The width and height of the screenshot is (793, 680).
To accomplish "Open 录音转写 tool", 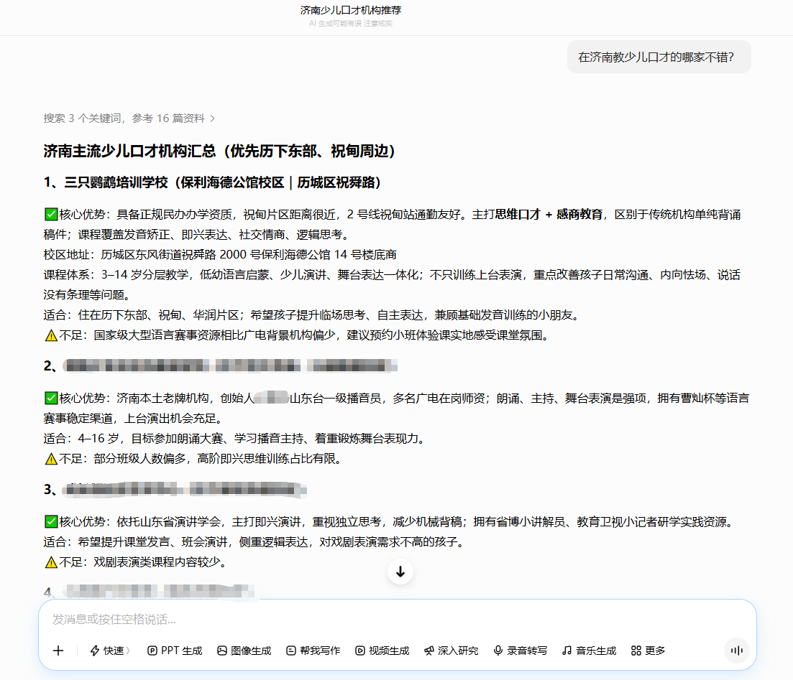I will pos(521,651).
